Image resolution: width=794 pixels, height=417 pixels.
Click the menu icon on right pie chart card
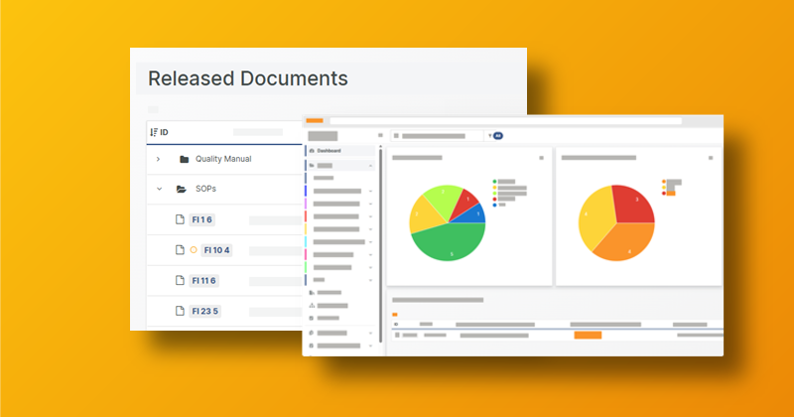pyautogui.click(x=711, y=158)
